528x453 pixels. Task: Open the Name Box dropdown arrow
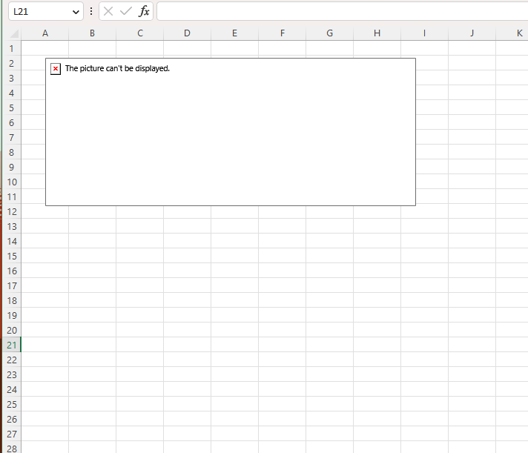pyautogui.click(x=76, y=12)
